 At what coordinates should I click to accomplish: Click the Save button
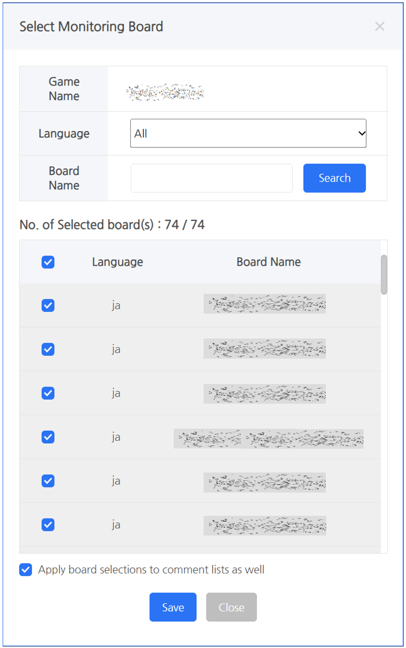click(x=173, y=607)
